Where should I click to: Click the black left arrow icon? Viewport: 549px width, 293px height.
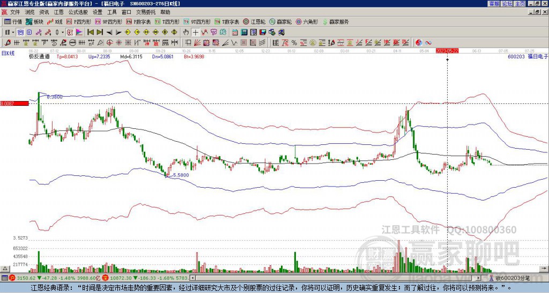(x=109, y=32)
